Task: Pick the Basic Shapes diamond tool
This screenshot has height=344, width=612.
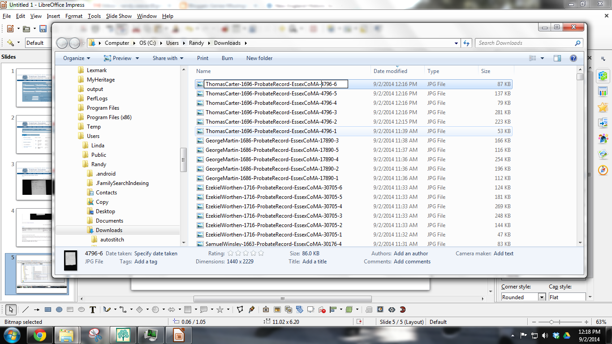Action: tap(139, 309)
